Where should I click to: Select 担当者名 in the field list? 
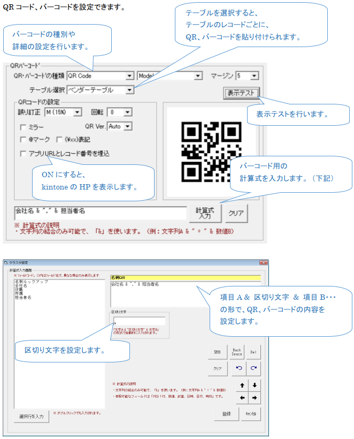click(x=23, y=297)
